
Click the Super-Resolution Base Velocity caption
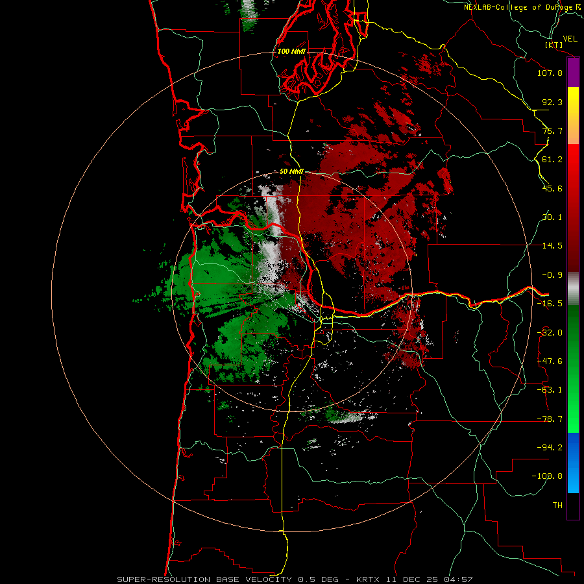[295, 579]
